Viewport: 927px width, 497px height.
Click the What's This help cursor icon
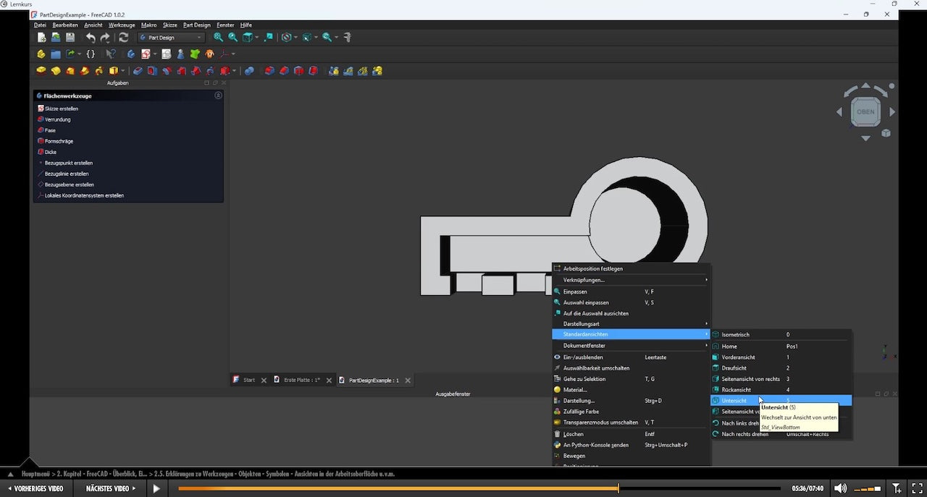pos(111,54)
